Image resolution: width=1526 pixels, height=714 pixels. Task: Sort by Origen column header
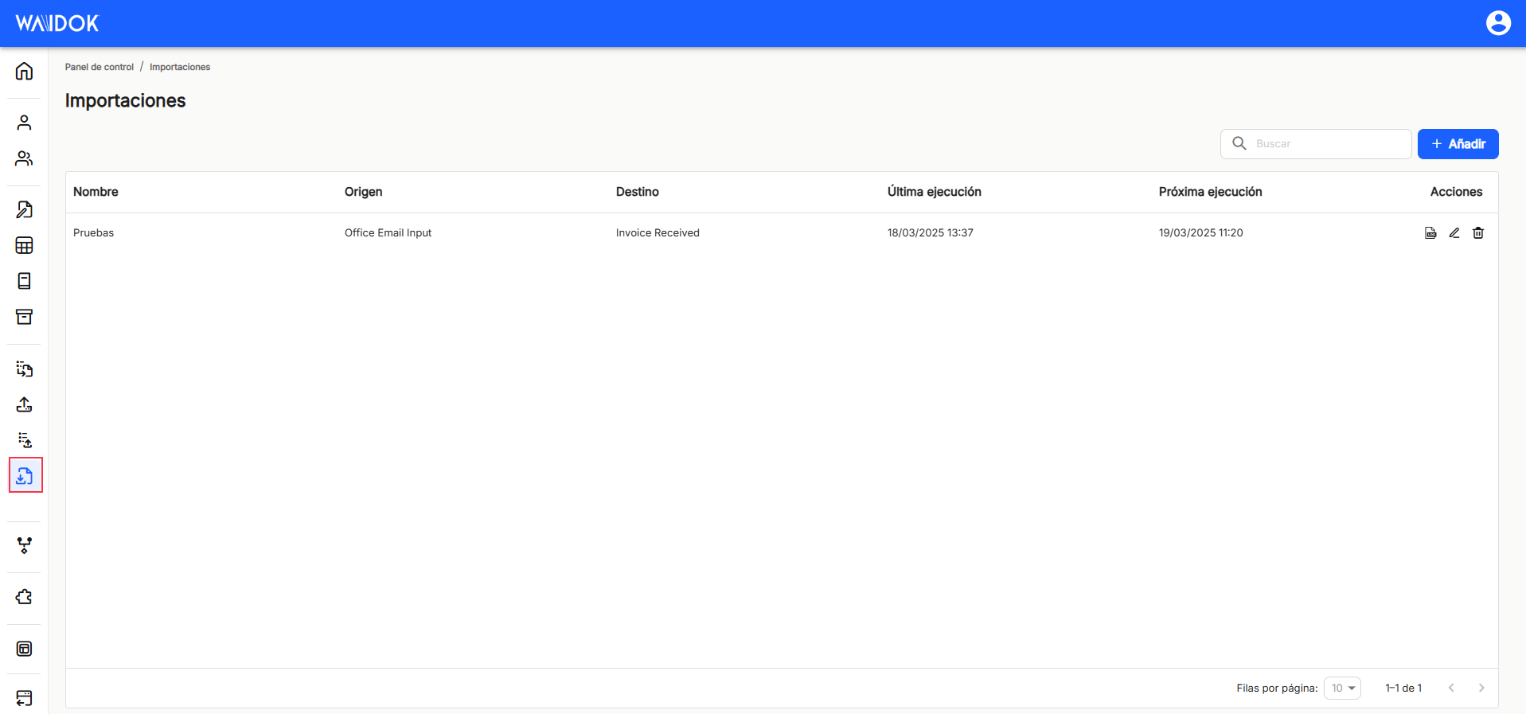pos(363,192)
